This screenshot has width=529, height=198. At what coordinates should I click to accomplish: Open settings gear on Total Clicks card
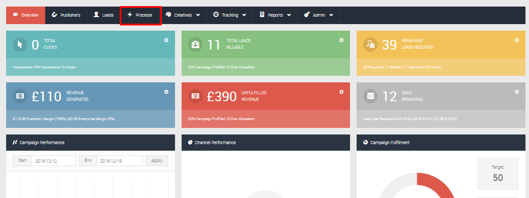(166, 40)
